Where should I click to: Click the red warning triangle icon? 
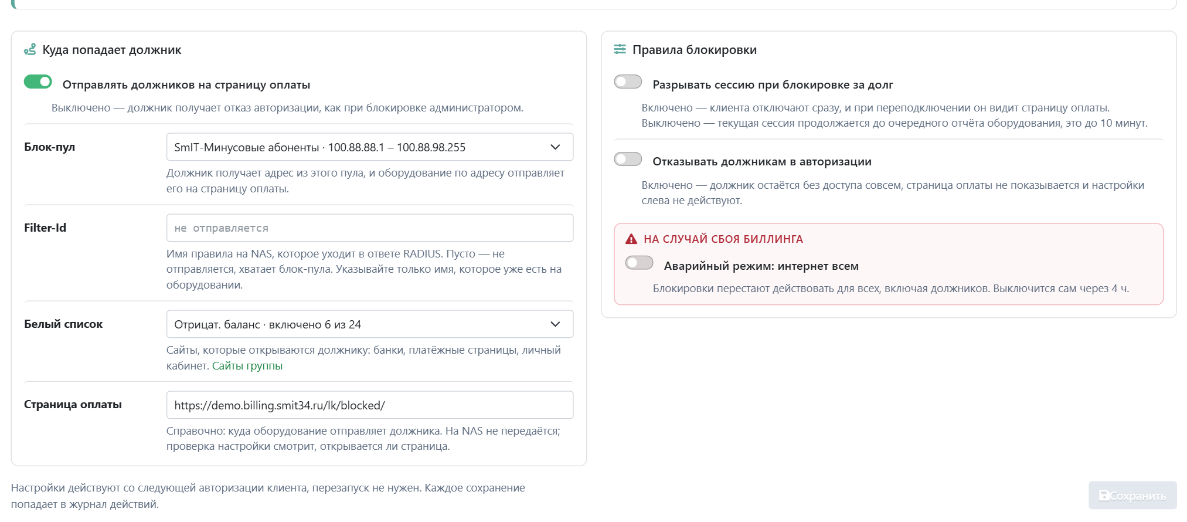(631, 239)
